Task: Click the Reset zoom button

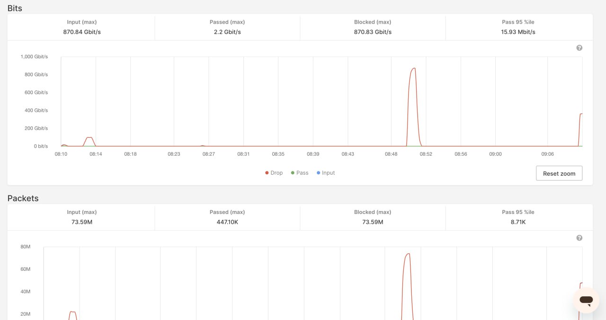Action: [x=559, y=173]
